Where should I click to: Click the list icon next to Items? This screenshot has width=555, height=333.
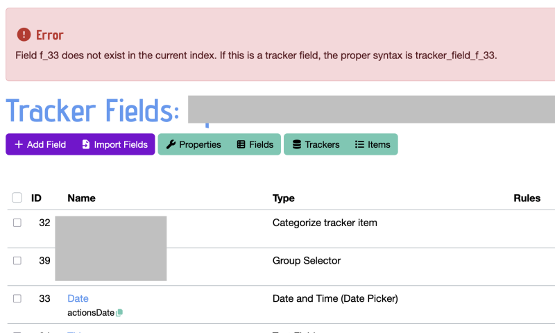[x=359, y=144]
